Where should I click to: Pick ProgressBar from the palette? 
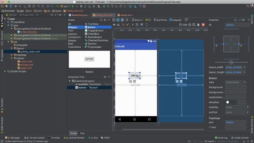tap(93, 47)
